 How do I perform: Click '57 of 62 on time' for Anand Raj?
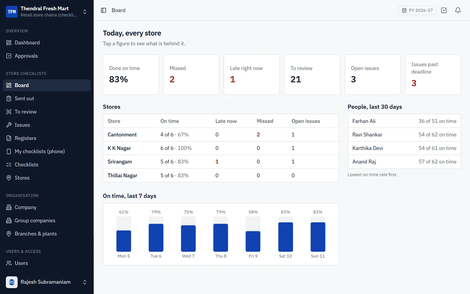point(437,162)
